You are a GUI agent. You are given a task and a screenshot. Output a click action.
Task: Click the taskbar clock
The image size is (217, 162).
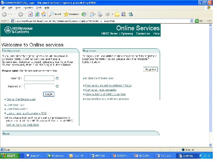pyautogui.click(x=207, y=156)
